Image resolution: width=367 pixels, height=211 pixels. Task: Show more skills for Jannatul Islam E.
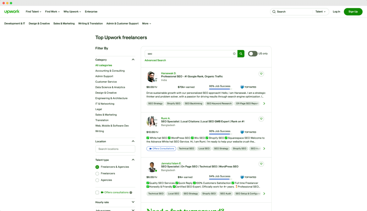pyautogui.click(x=264, y=194)
